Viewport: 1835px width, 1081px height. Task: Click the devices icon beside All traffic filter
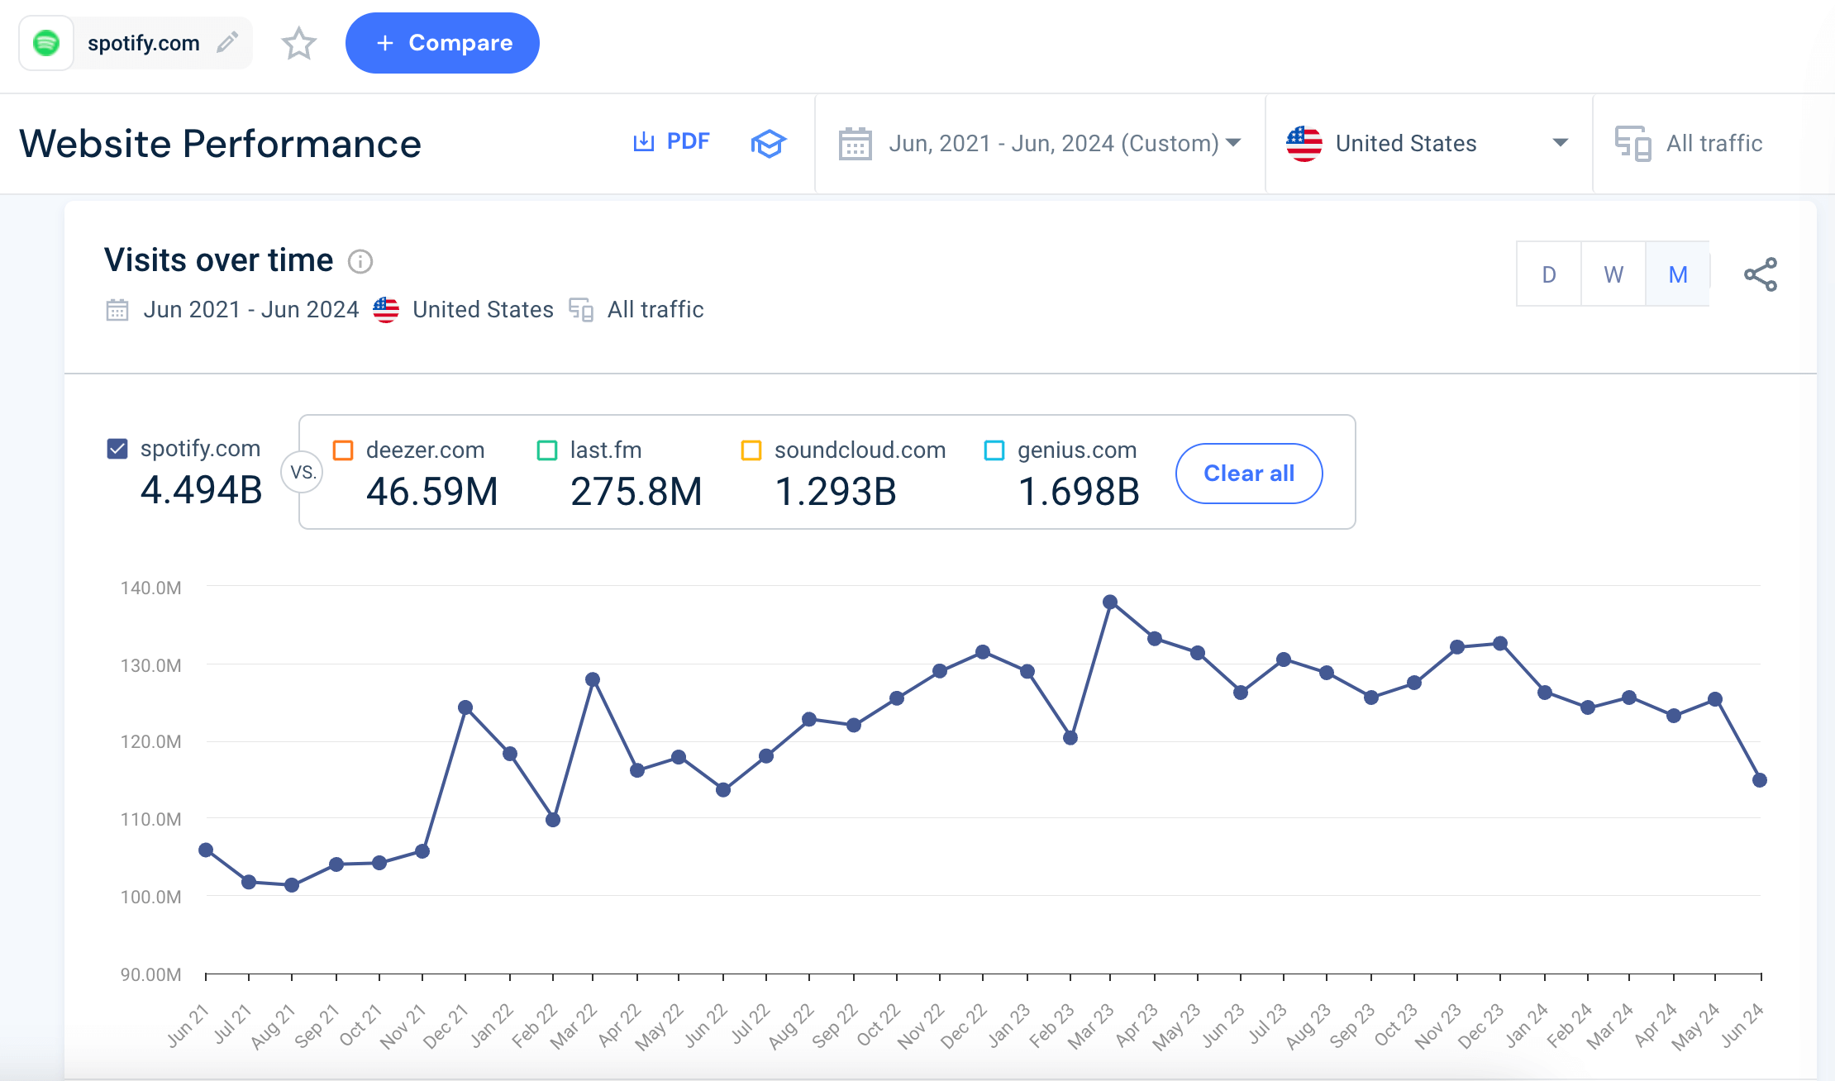1633,144
